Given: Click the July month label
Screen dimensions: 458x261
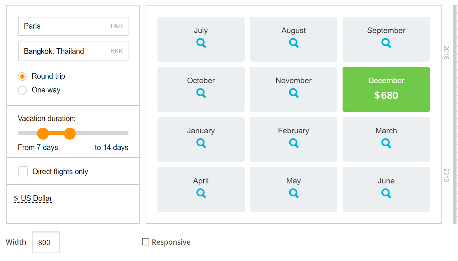Looking at the screenshot, I should pyautogui.click(x=201, y=30).
